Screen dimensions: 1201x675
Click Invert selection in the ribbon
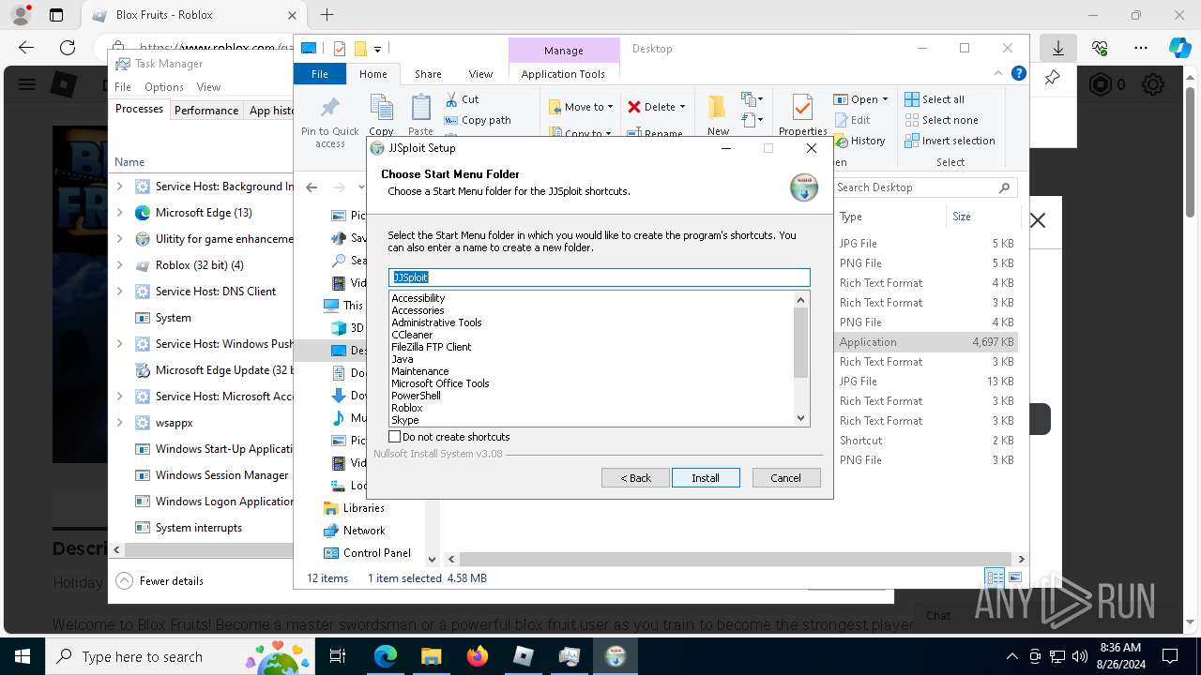click(950, 141)
